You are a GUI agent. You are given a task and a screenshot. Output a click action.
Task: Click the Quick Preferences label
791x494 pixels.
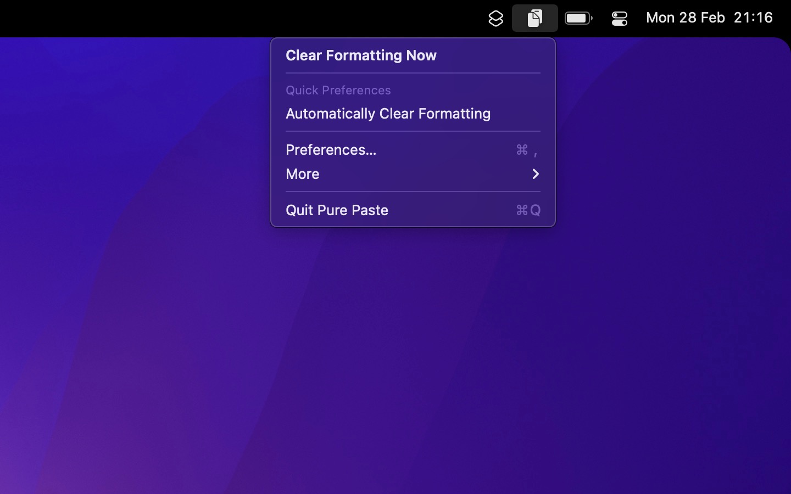[x=338, y=90]
